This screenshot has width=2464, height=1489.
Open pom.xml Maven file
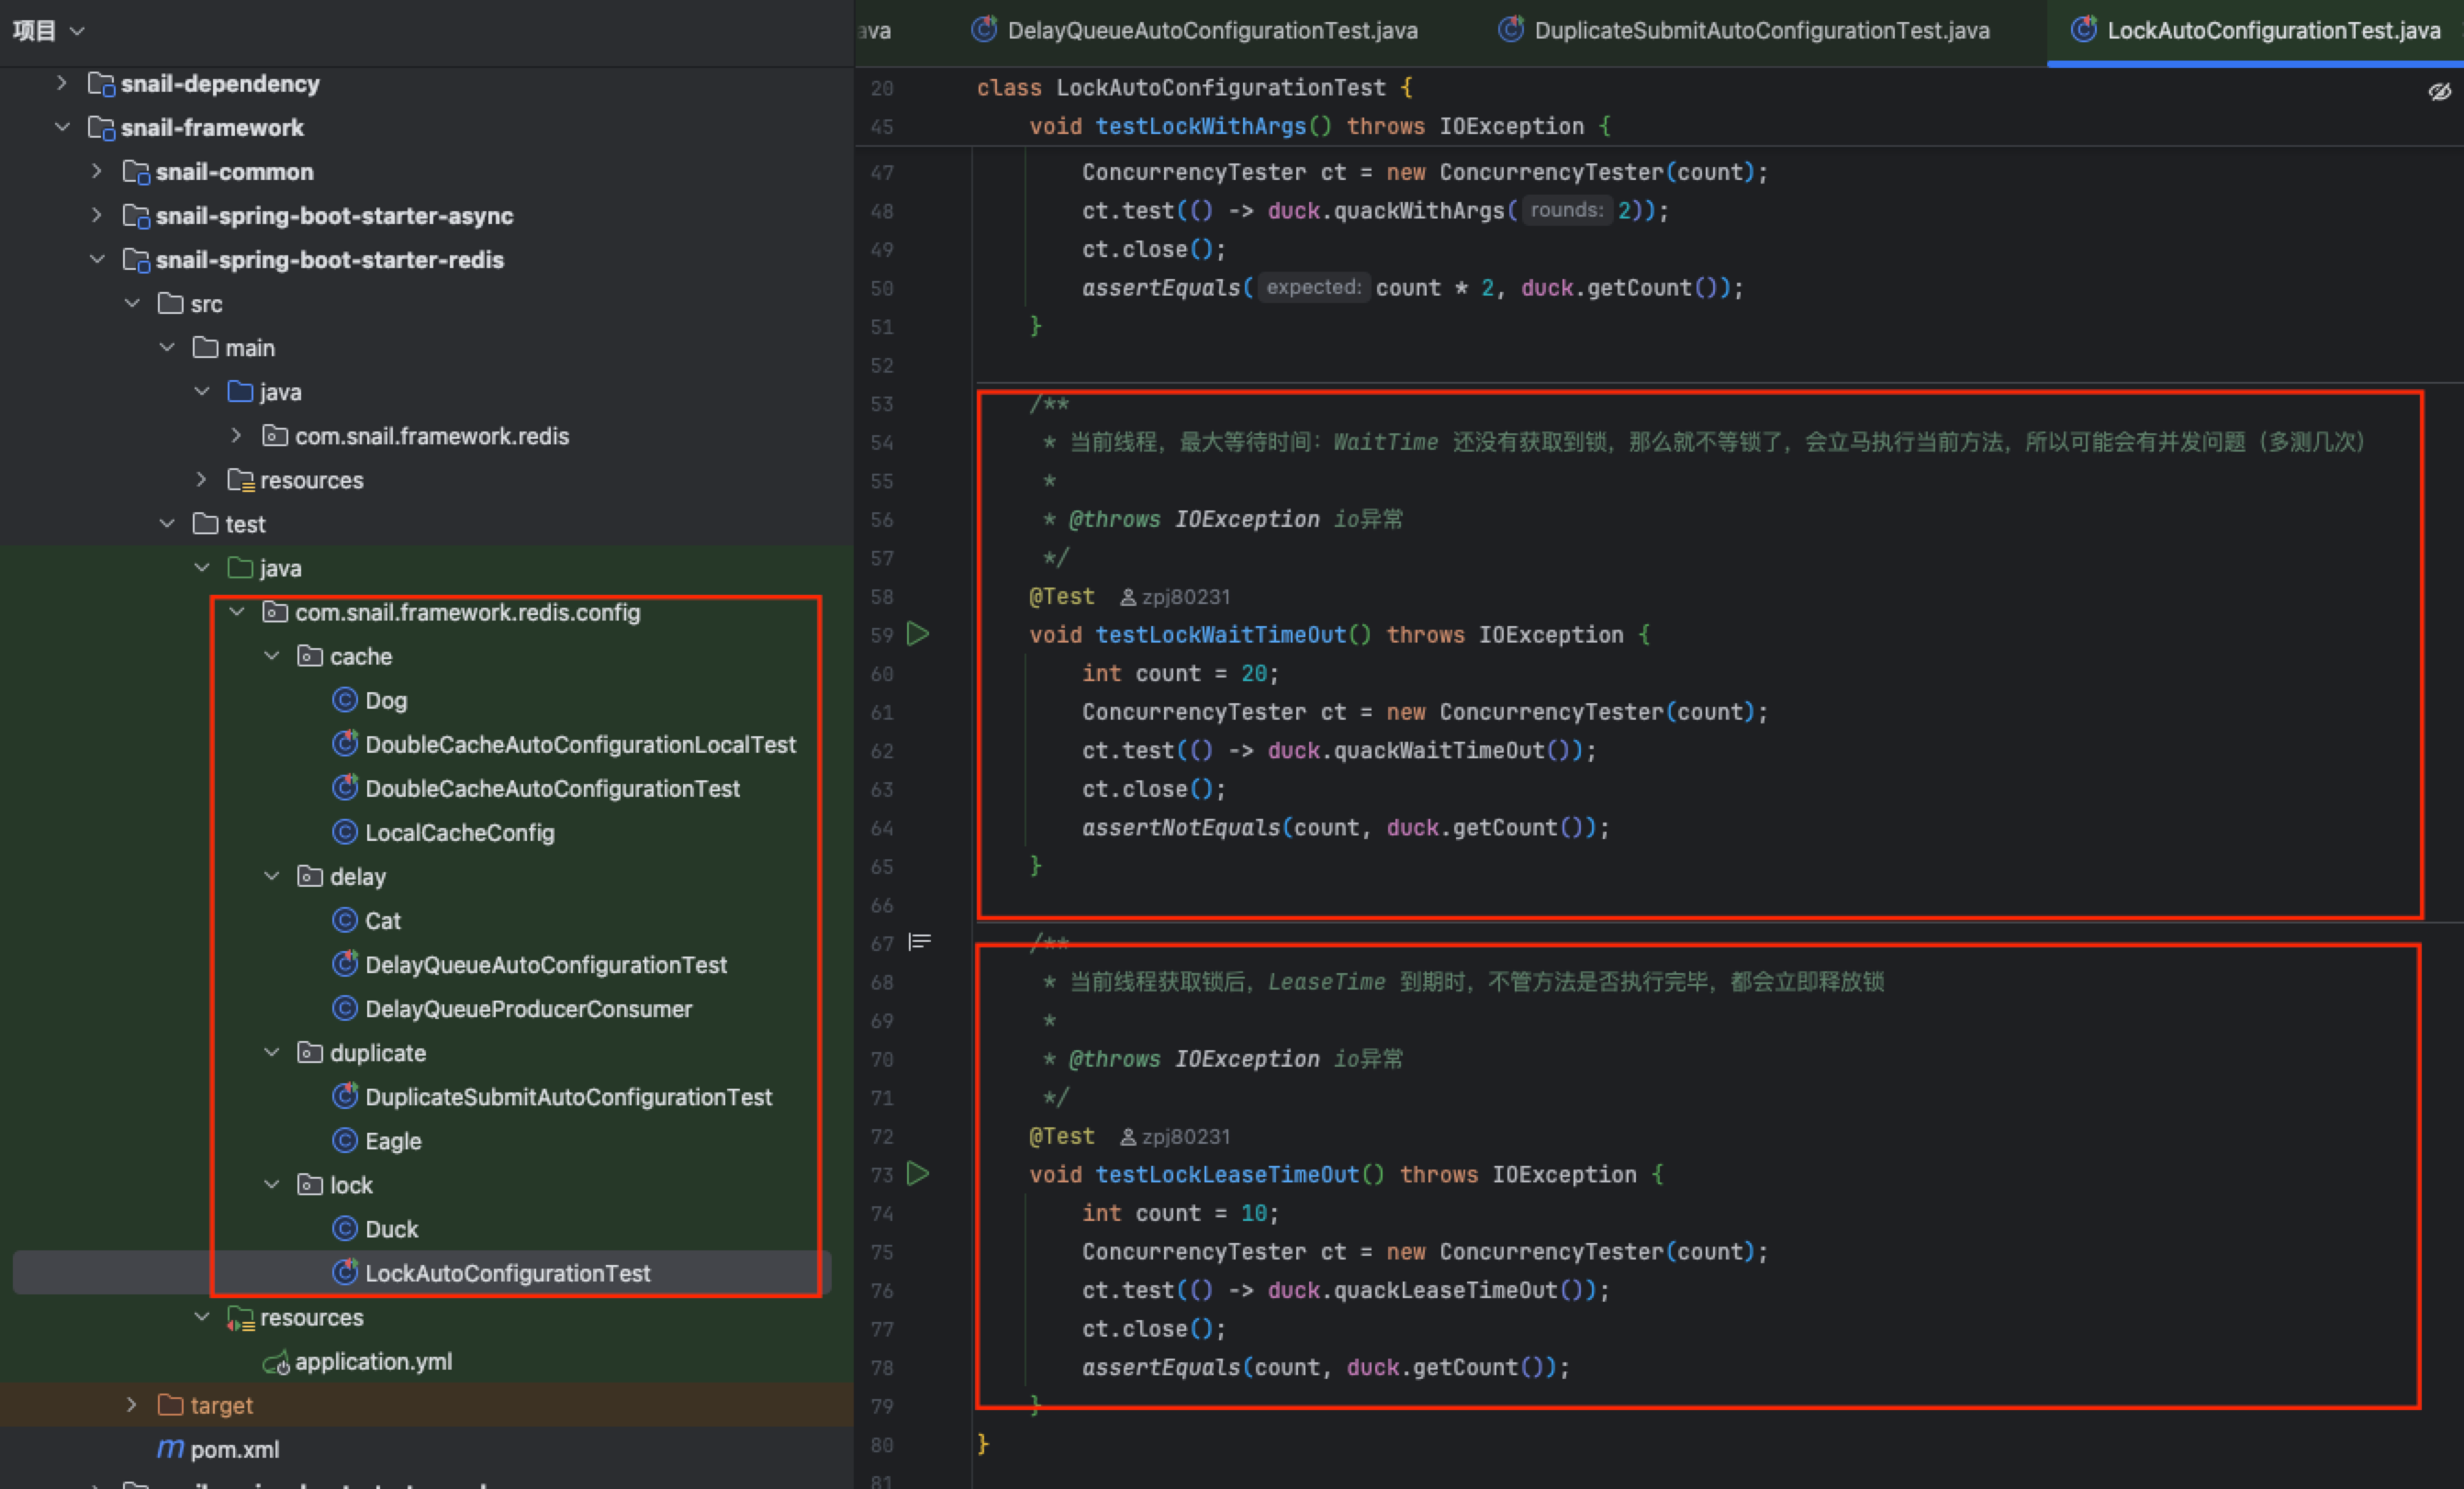[233, 1449]
